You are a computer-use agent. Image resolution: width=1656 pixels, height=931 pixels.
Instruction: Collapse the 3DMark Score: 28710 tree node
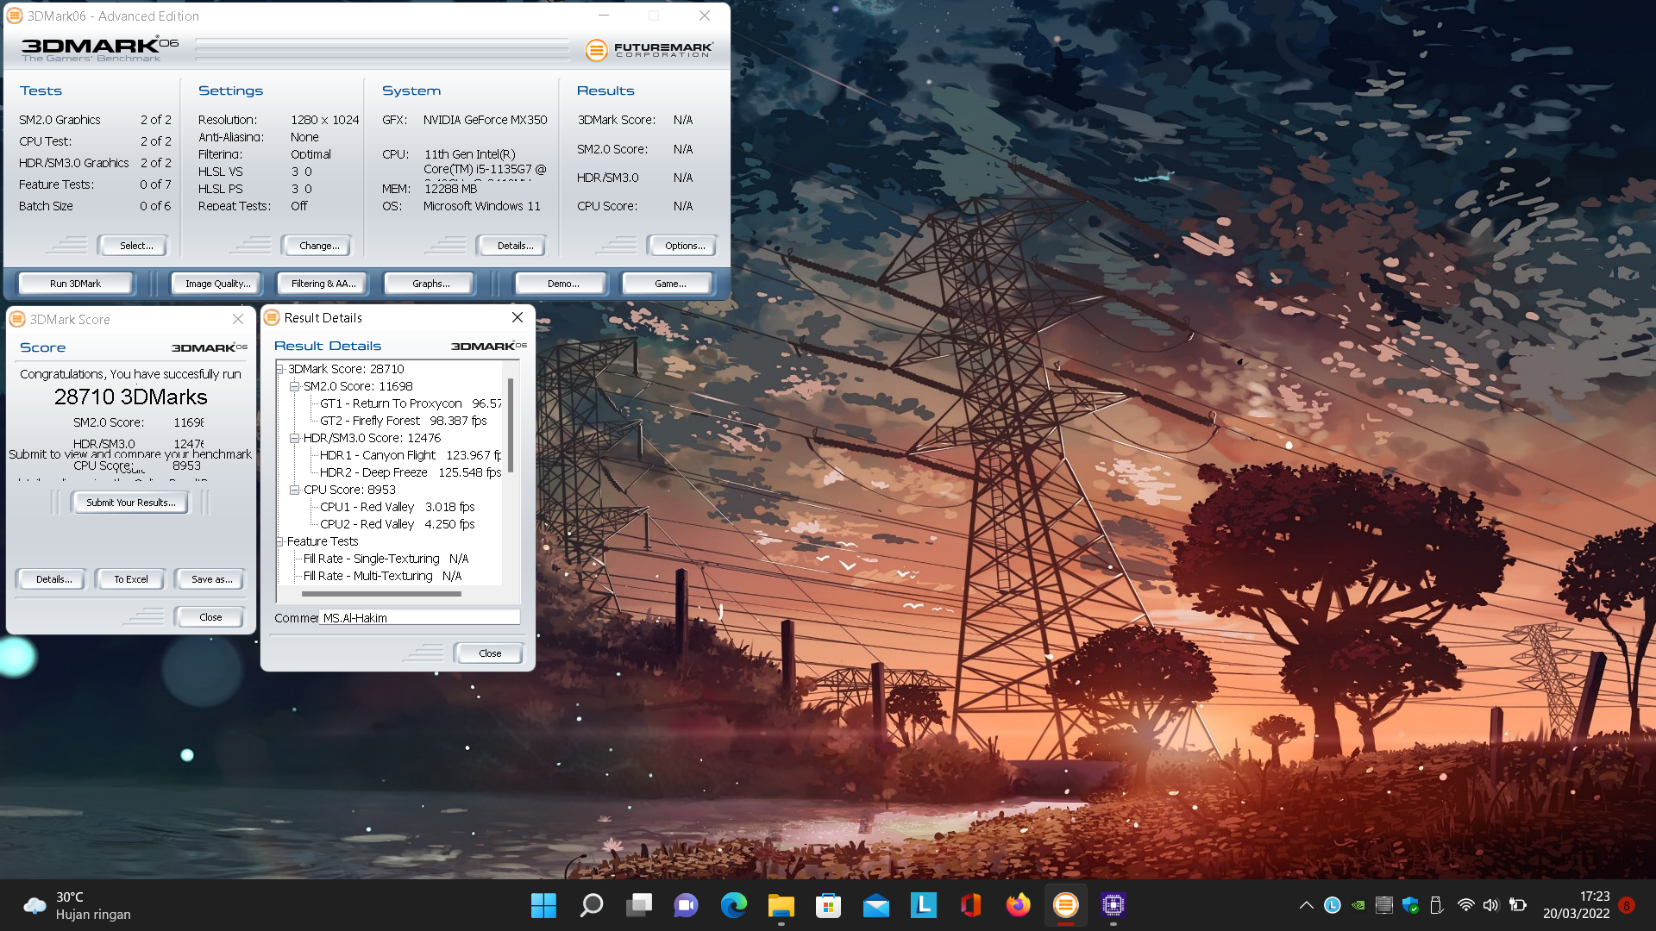tap(280, 369)
